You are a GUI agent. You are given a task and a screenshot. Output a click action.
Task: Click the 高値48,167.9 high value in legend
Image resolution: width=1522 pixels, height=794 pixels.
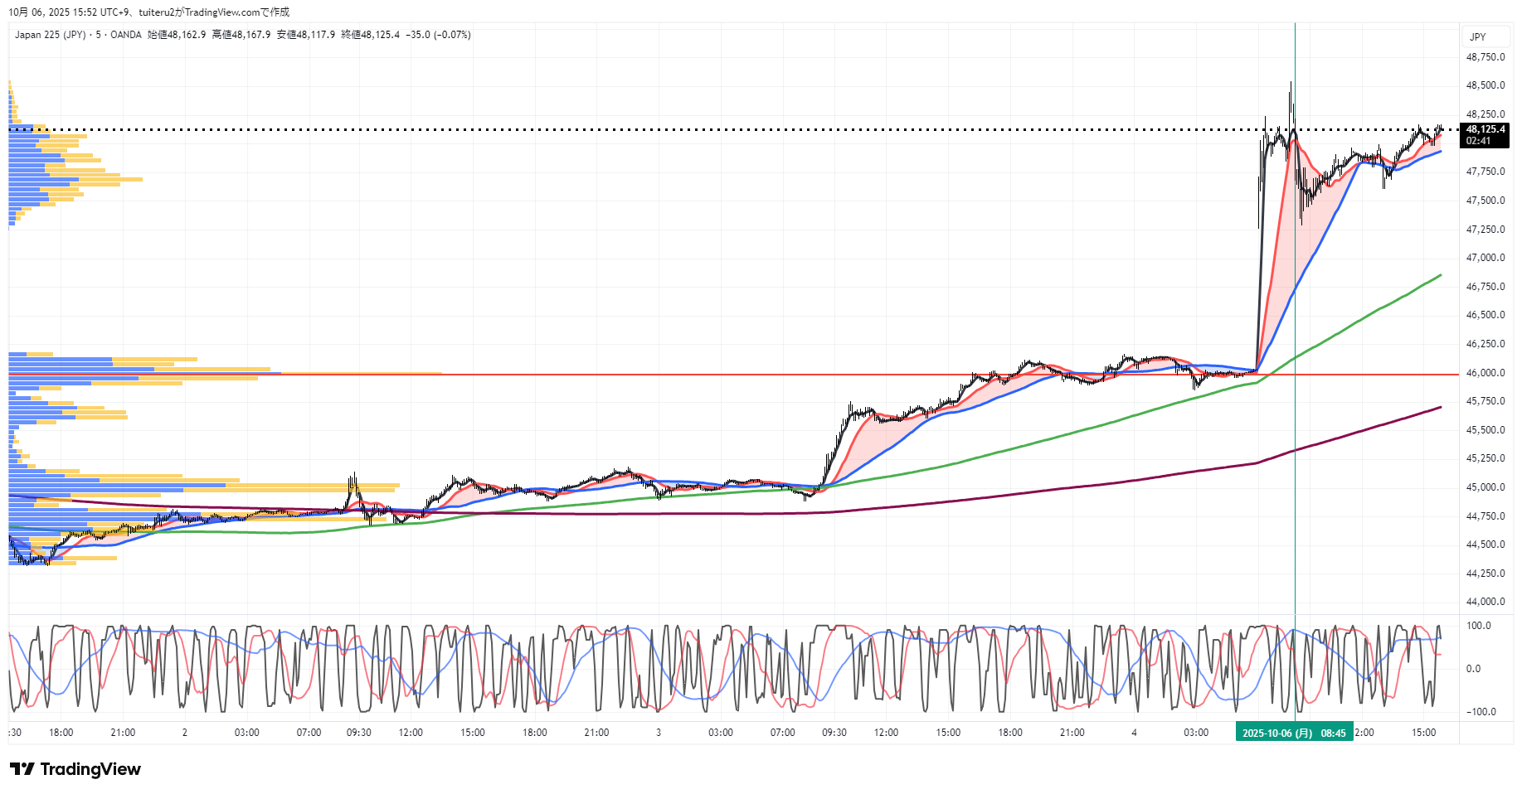241,35
